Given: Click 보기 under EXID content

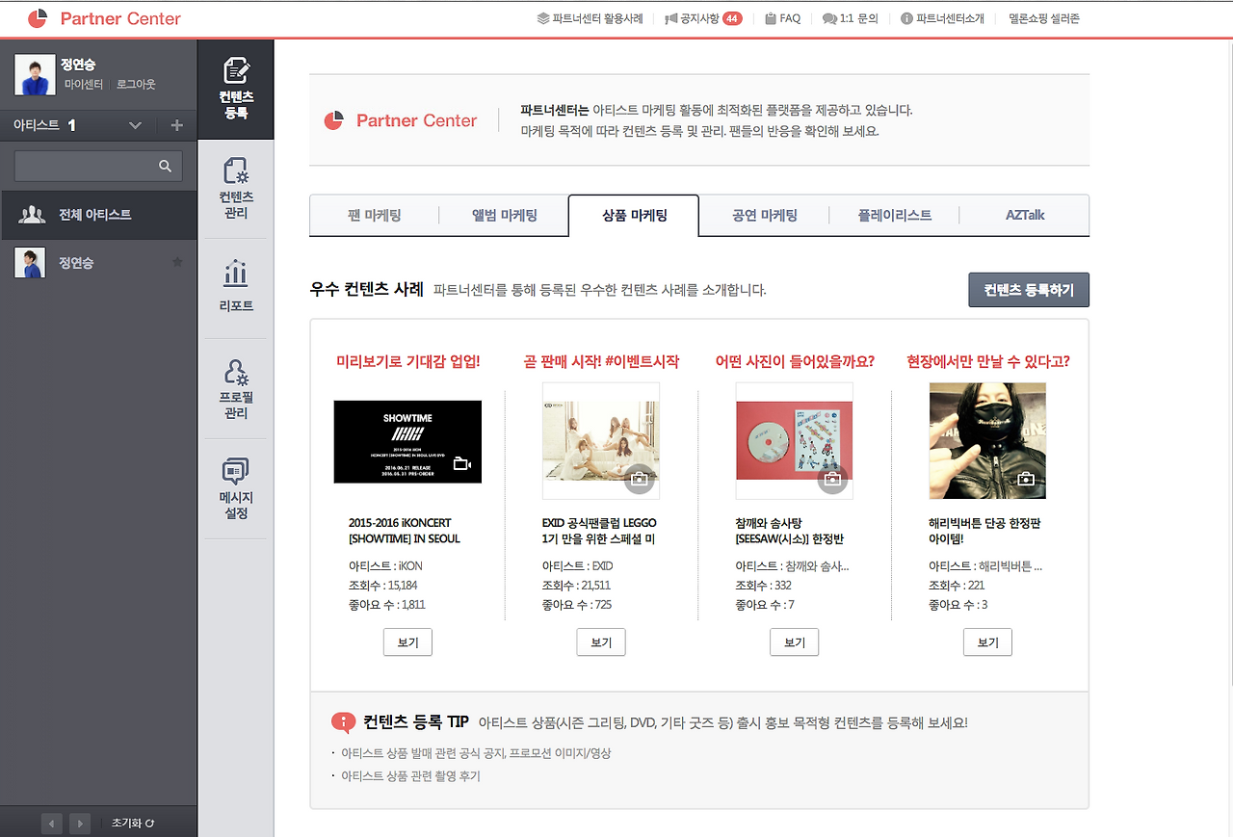Looking at the screenshot, I should (x=601, y=642).
